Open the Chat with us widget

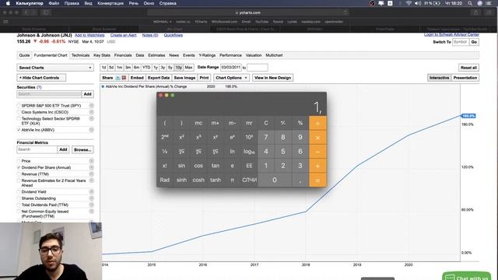click(x=466, y=276)
